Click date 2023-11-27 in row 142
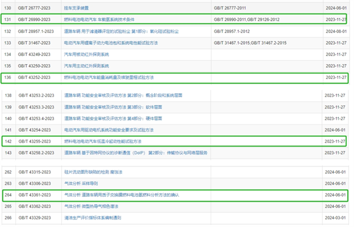The image size is (354, 227). coord(335,142)
